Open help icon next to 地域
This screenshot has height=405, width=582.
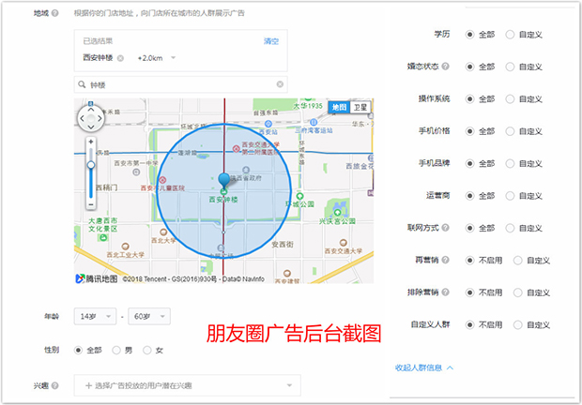click(x=54, y=14)
